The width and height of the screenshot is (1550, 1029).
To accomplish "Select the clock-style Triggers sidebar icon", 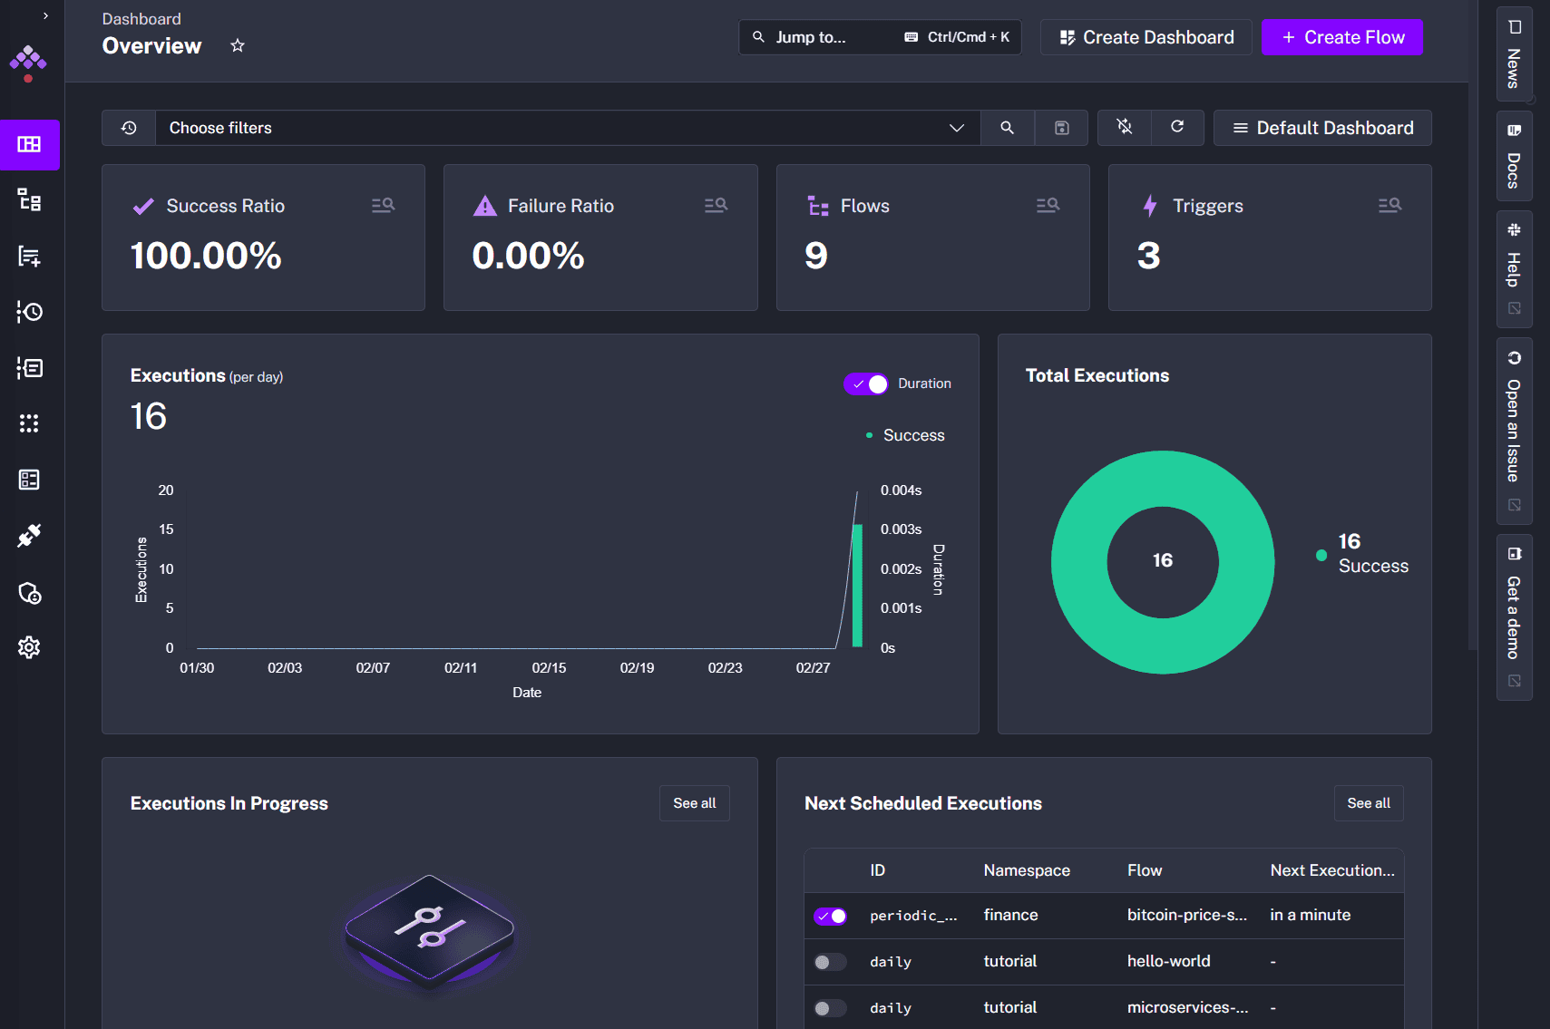I will [30, 312].
